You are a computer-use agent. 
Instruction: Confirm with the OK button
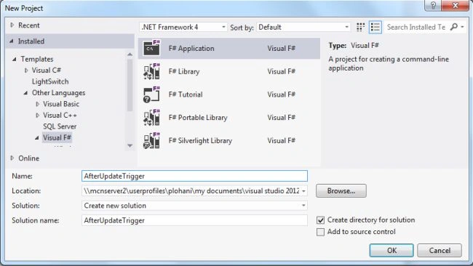(391, 250)
